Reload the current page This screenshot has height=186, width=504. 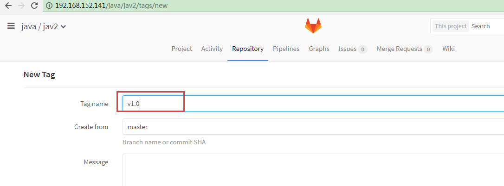pyautogui.click(x=34, y=6)
